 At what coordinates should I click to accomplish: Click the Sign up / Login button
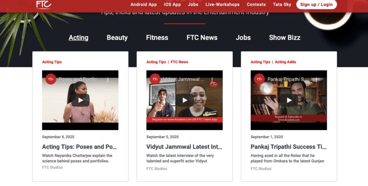pyautogui.click(x=316, y=5)
